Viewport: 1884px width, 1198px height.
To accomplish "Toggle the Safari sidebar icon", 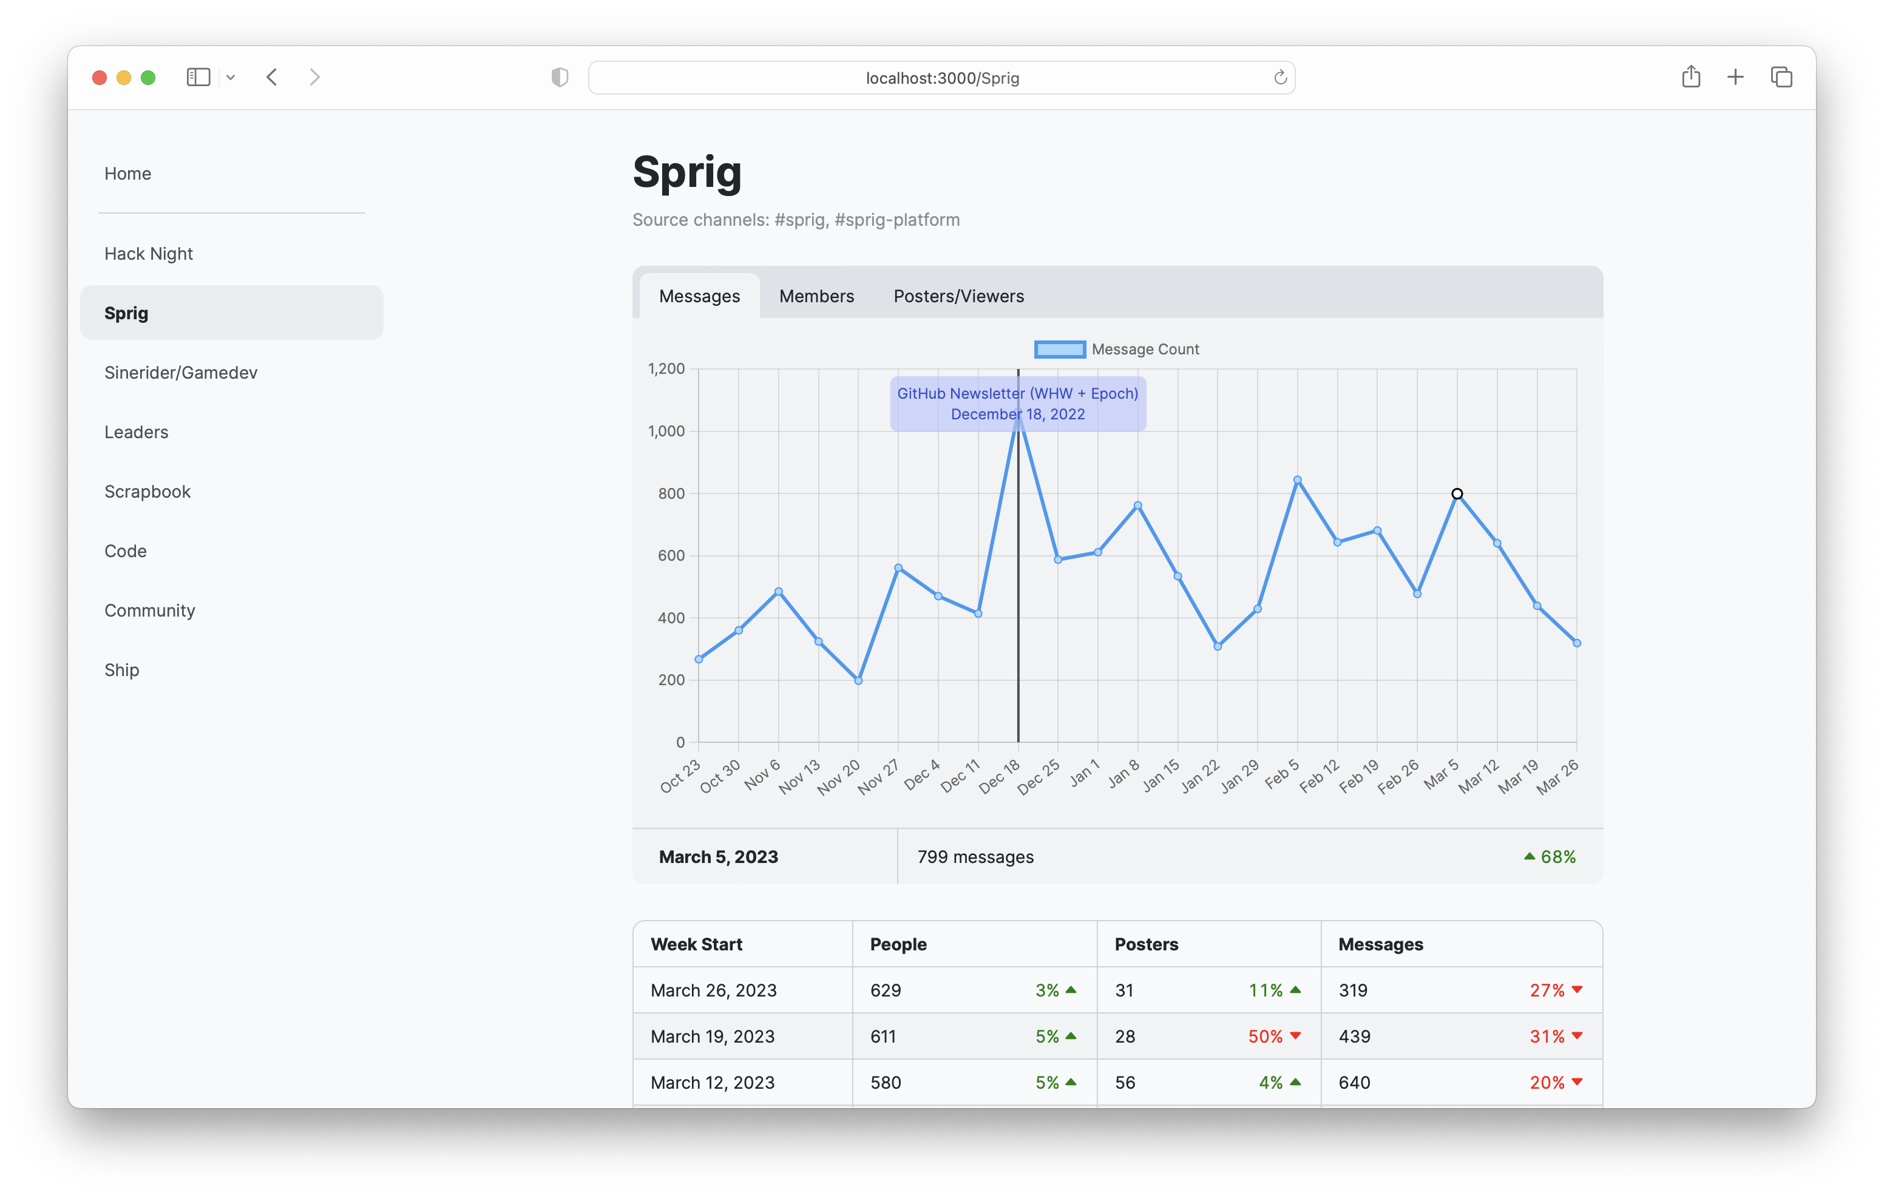I will click(x=198, y=76).
